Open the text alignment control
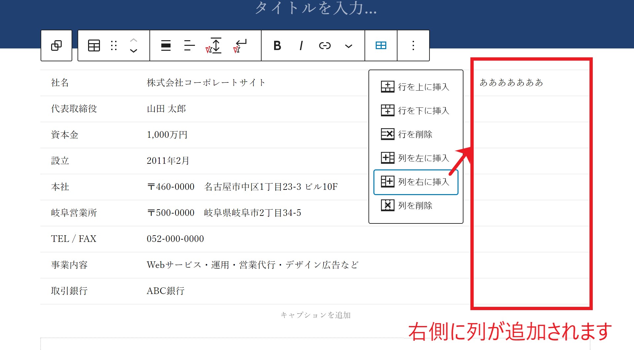The height and width of the screenshot is (350, 634). coord(189,45)
